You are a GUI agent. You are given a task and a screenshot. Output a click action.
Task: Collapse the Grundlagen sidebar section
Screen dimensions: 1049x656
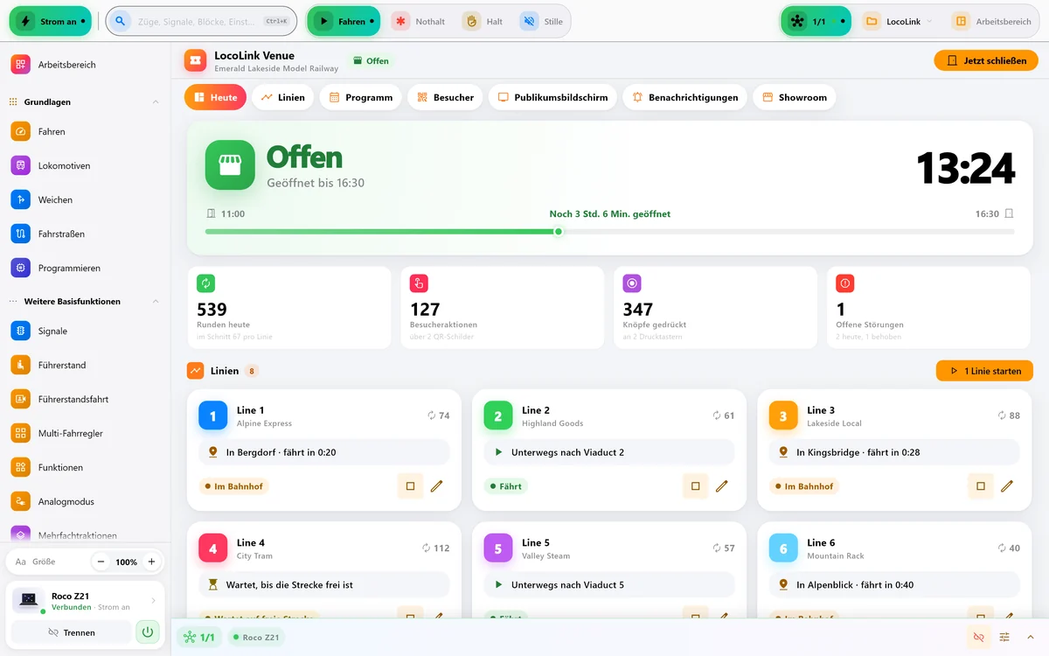156,102
